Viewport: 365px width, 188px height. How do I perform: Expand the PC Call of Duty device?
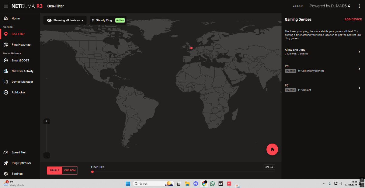click(x=359, y=69)
